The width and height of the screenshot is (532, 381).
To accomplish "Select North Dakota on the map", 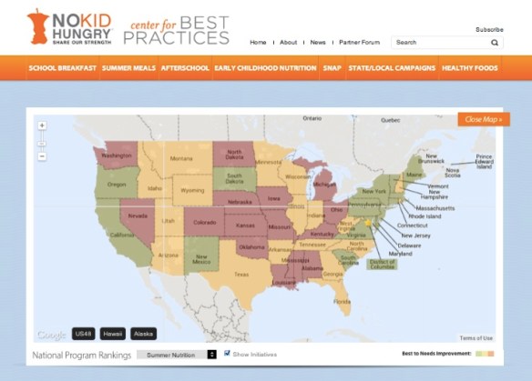I will pos(234,155).
